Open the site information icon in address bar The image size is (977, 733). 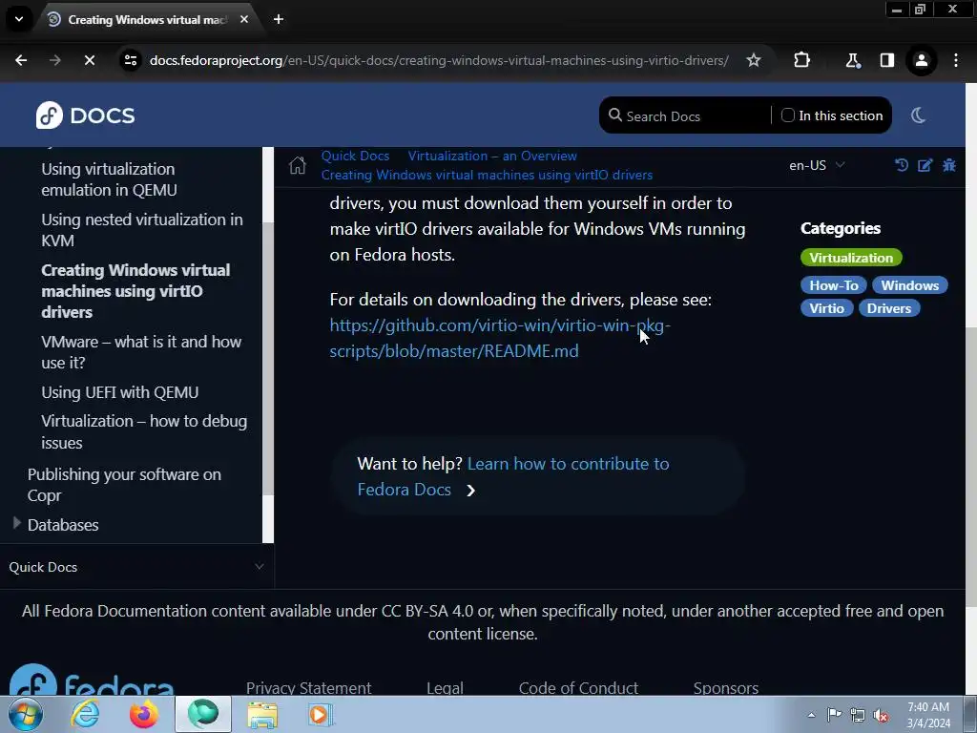pyautogui.click(x=130, y=60)
